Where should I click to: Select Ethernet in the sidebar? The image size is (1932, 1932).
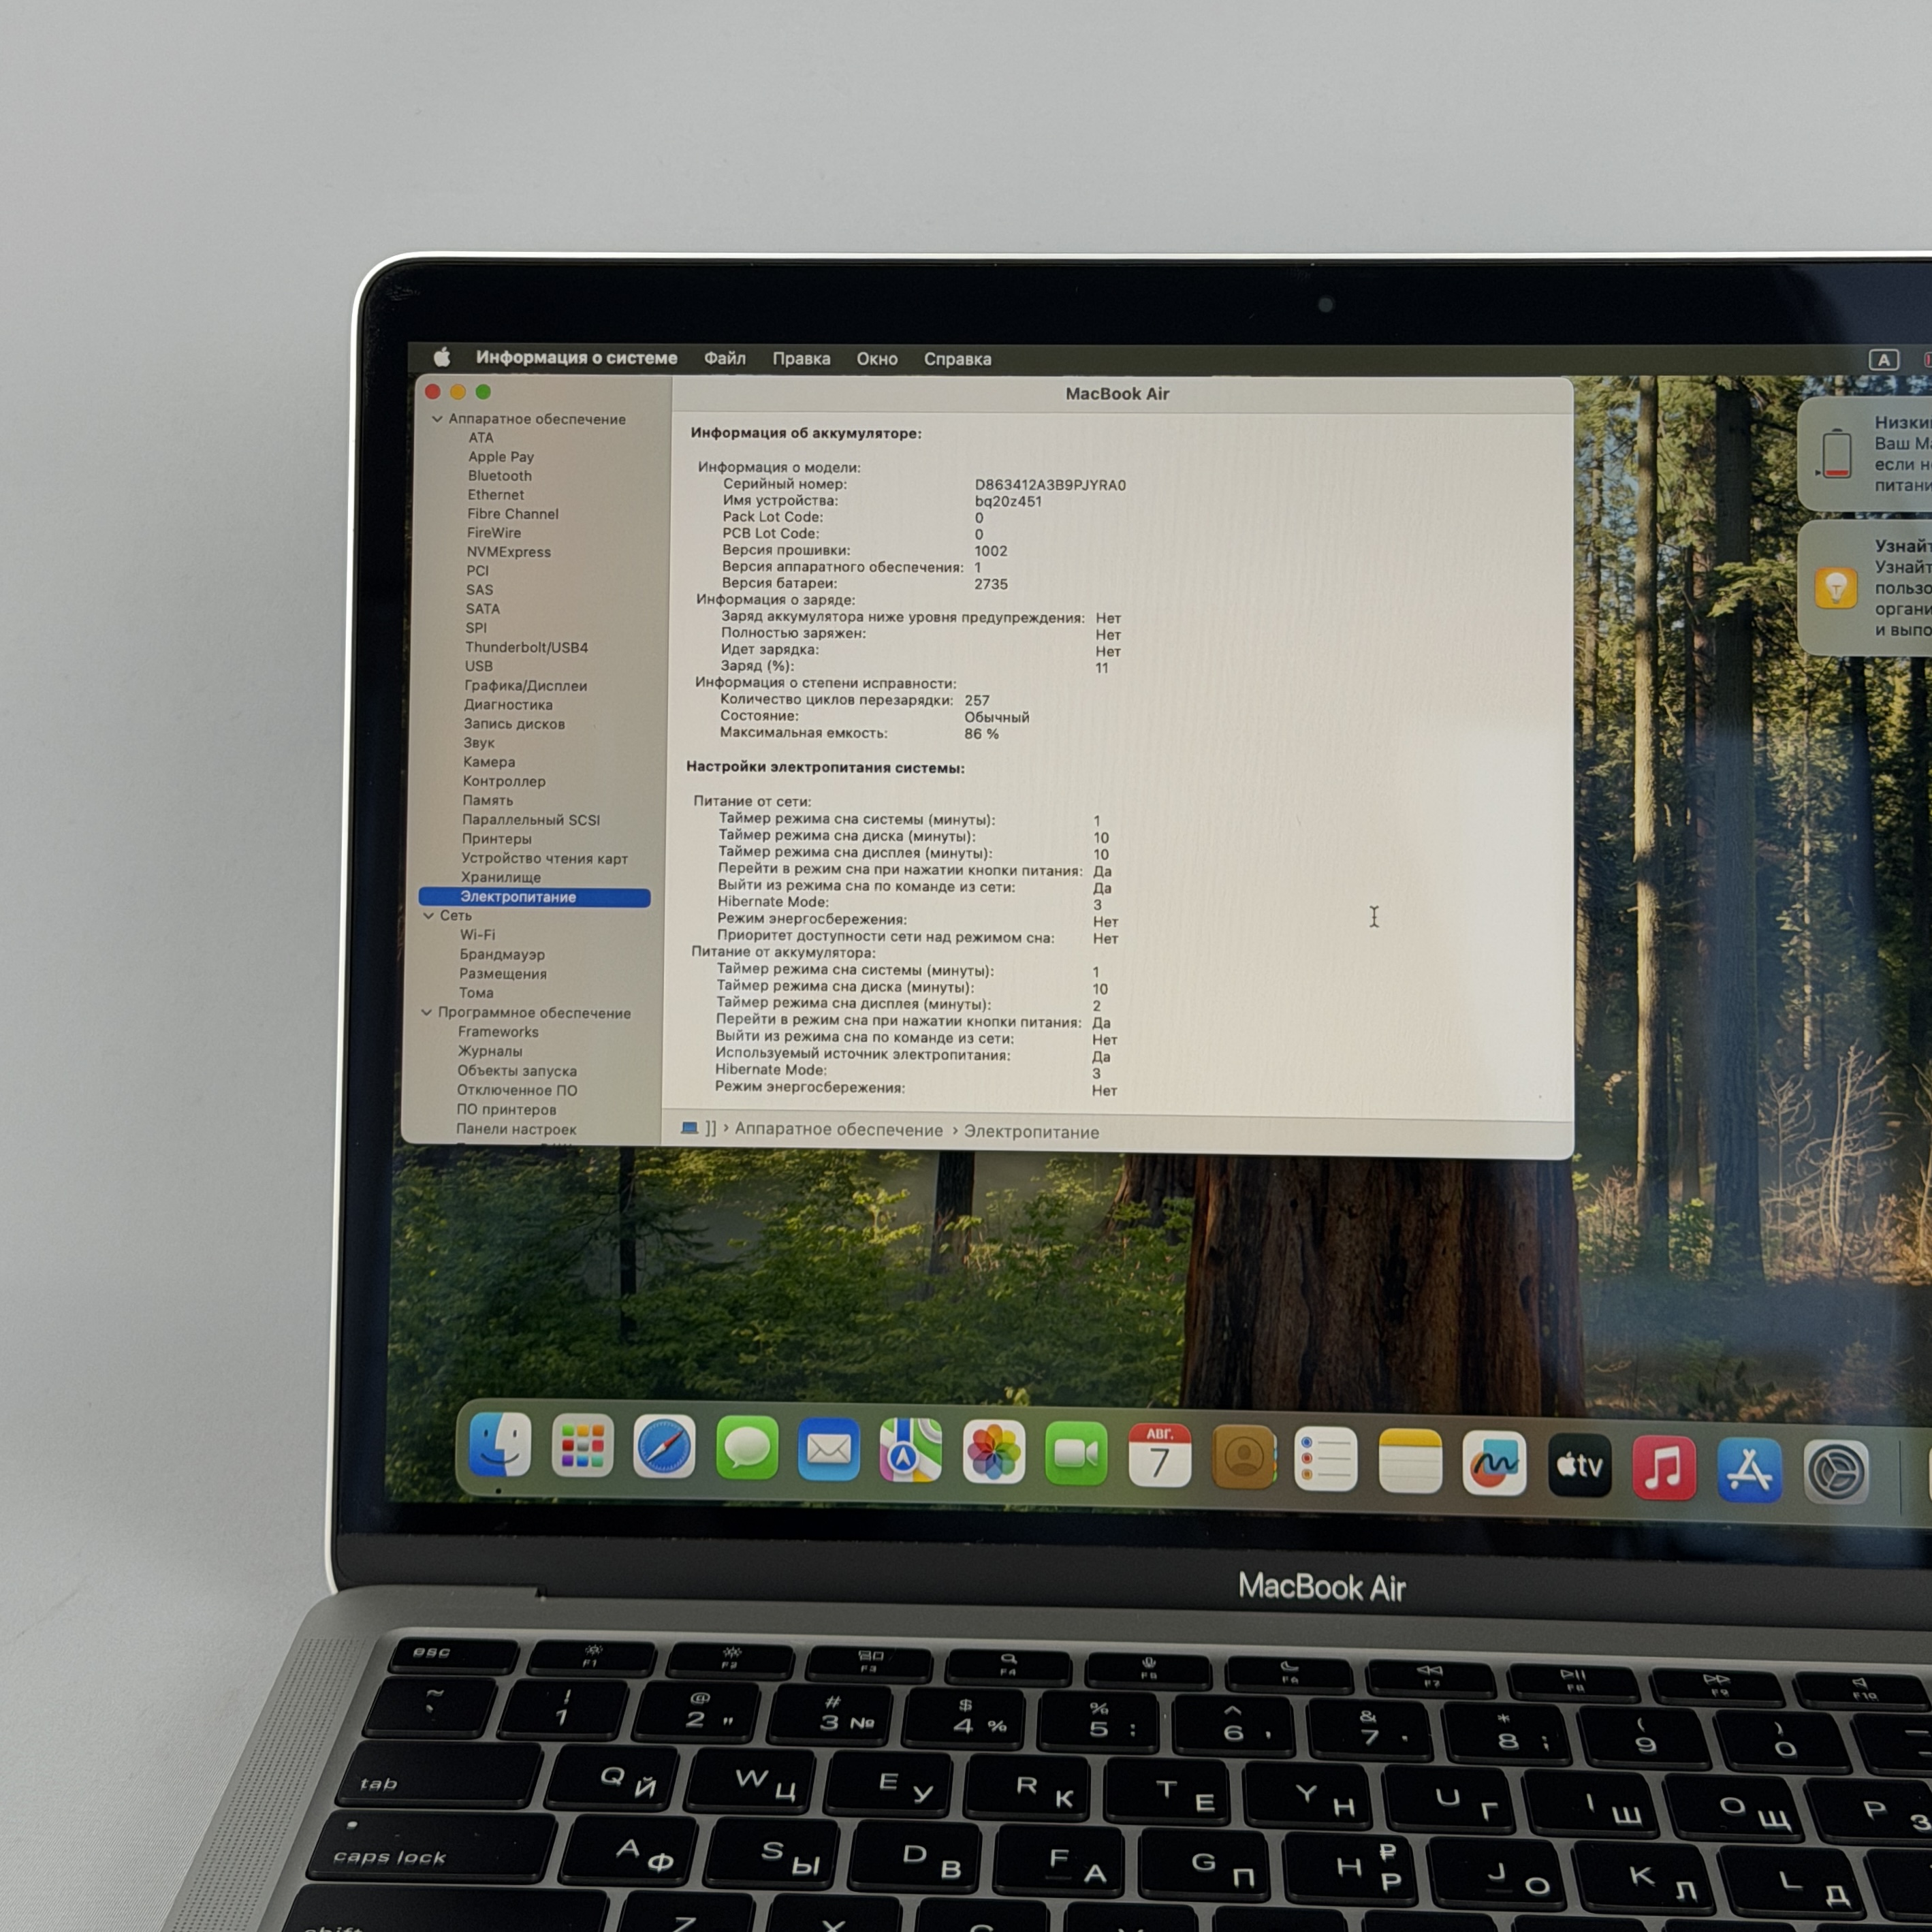(x=496, y=495)
